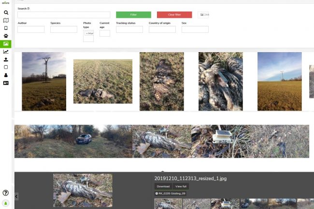Open the ID card icon in the sidebar
Image resolution: width=314 pixels, height=209 pixels.
coord(6,83)
